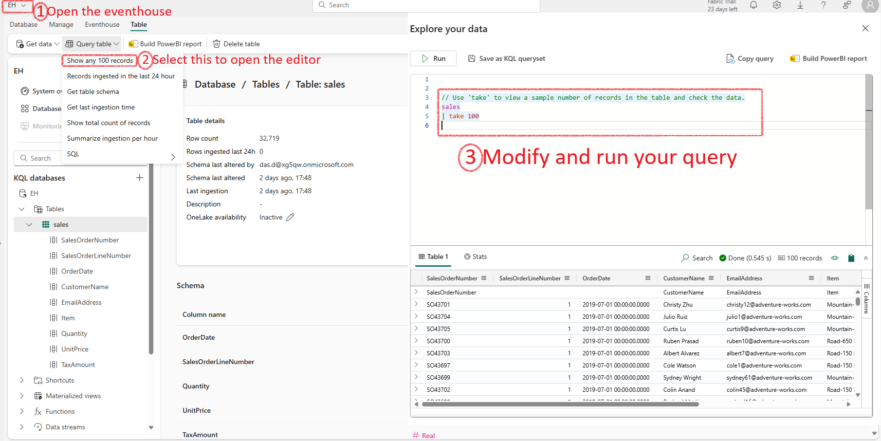This screenshot has width=881, height=441.
Task: Open the Table 1 results tab
Action: pyautogui.click(x=433, y=257)
